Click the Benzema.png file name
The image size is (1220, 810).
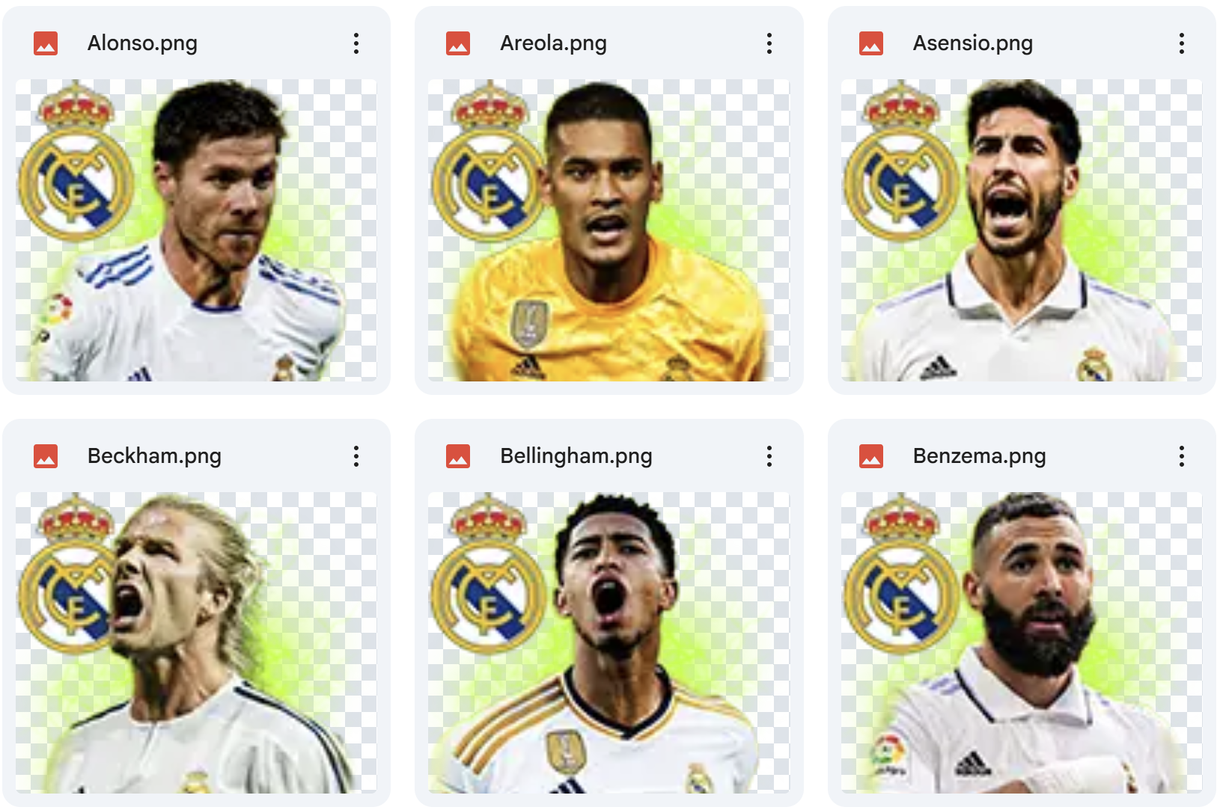[x=979, y=456]
